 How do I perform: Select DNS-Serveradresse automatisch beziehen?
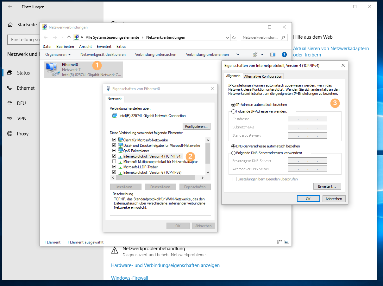(x=234, y=146)
